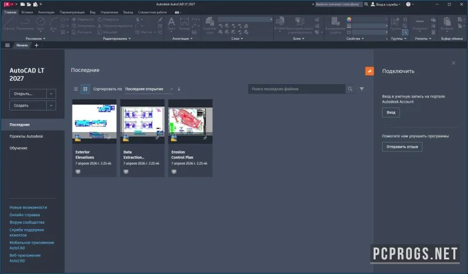Click the orange announcements icon near Подключить
The width and height of the screenshot is (468, 274).
point(370,71)
